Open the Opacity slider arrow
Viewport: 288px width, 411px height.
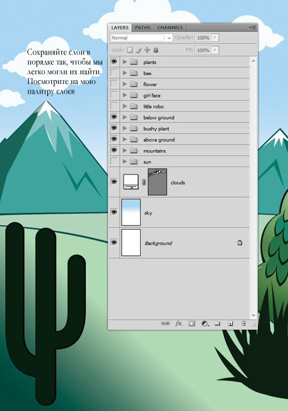click(215, 37)
